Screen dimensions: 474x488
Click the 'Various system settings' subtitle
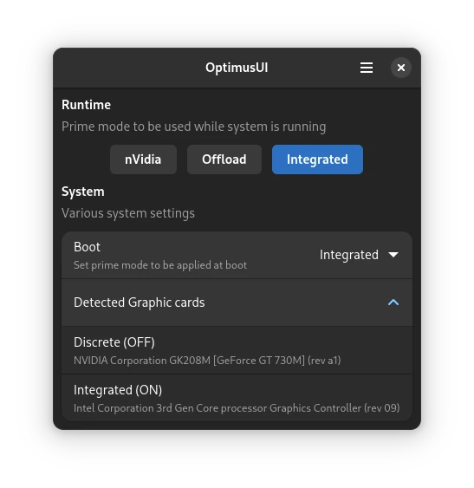(x=128, y=213)
